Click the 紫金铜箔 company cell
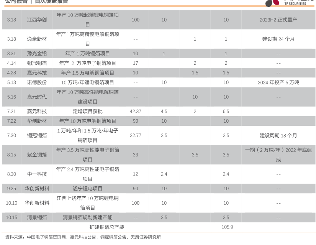This screenshot has height=245, width=316. [x=37, y=155]
